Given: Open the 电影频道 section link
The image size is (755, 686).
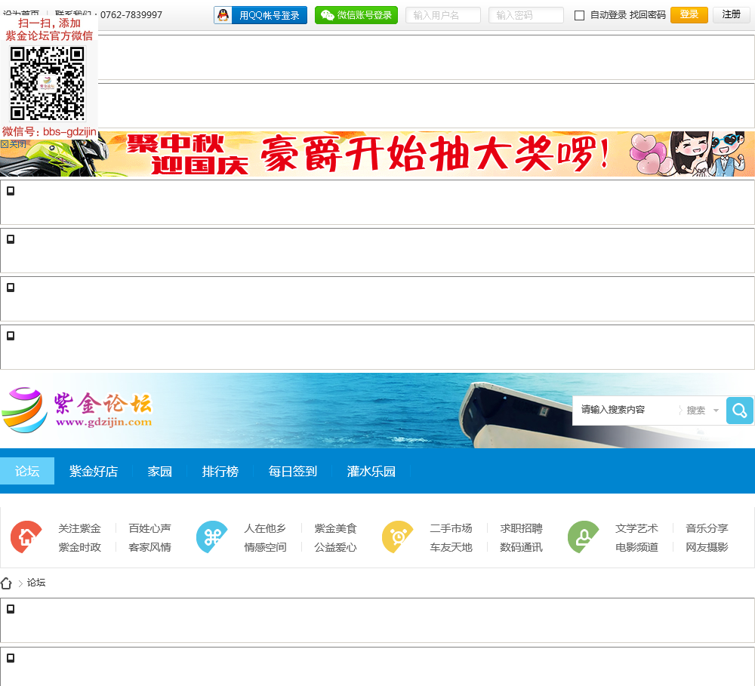Looking at the screenshot, I should 637,547.
